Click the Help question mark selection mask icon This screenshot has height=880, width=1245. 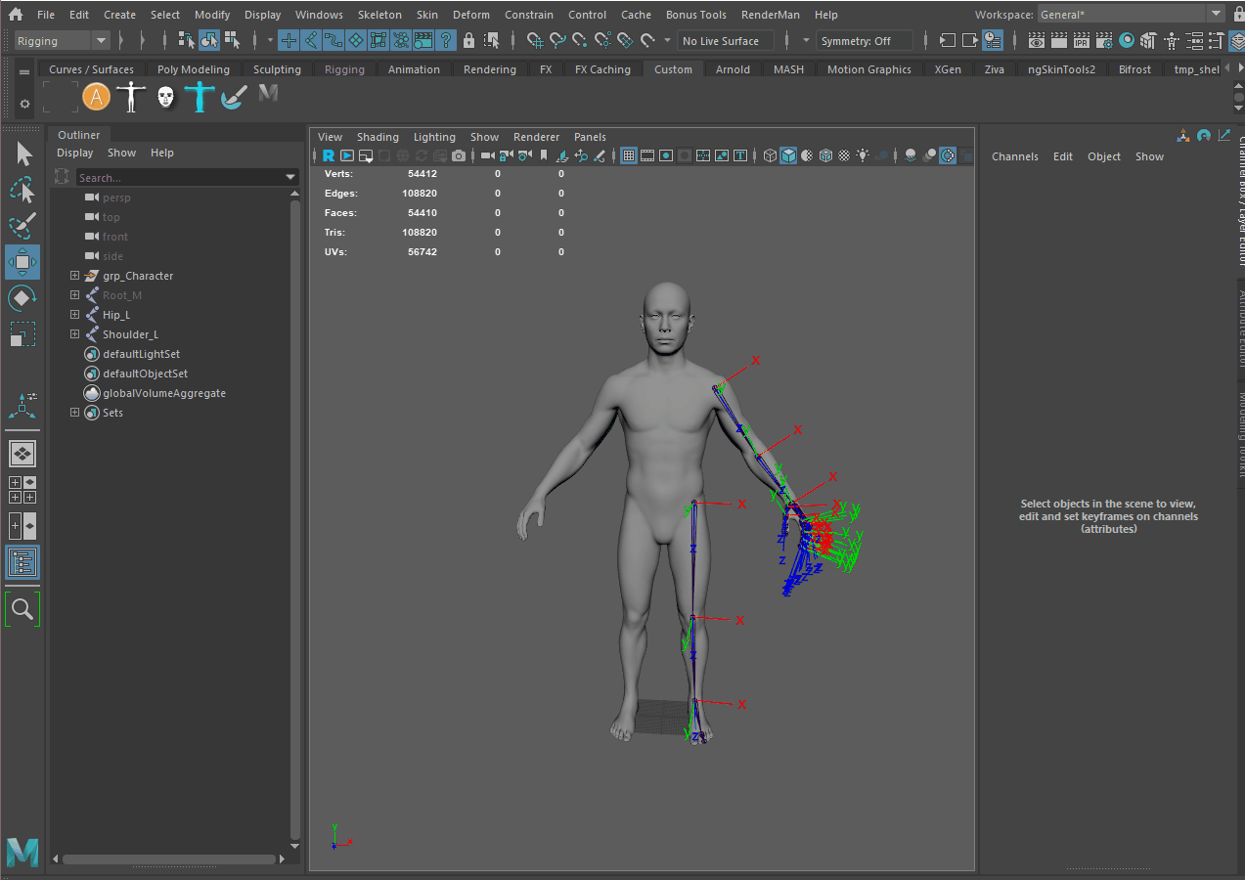coord(446,41)
